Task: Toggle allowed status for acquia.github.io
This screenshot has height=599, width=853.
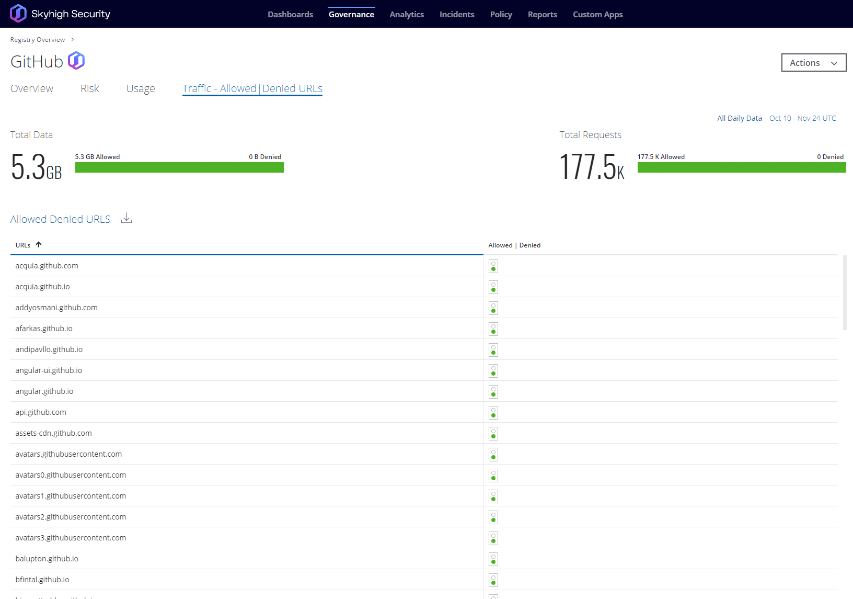Action: [x=493, y=287]
